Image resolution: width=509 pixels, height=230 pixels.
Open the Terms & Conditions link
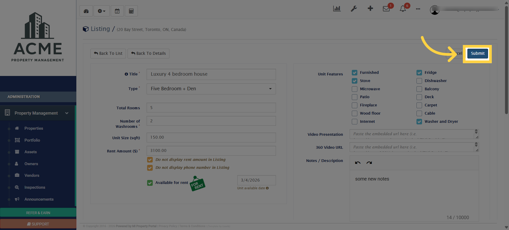click(x=192, y=226)
